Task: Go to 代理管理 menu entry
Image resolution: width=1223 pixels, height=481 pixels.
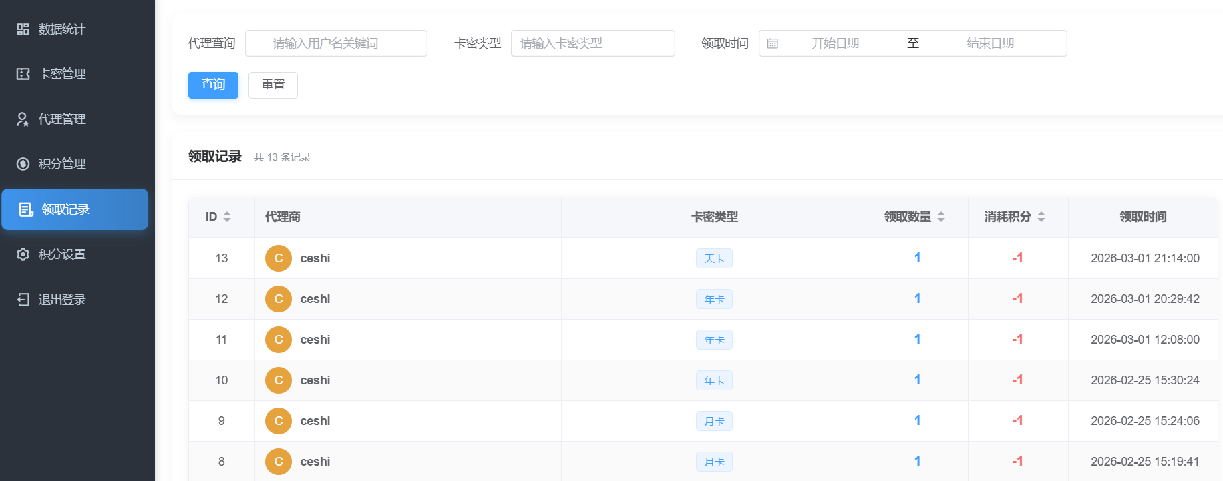Action: coord(62,119)
